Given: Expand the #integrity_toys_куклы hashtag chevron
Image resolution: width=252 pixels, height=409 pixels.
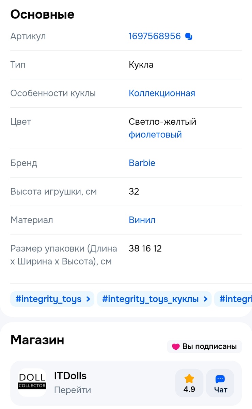Looking at the screenshot, I should 206,299.
